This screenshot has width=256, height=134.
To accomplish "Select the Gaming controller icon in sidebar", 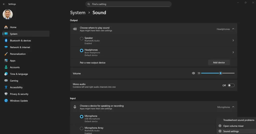I will click(6, 81).
